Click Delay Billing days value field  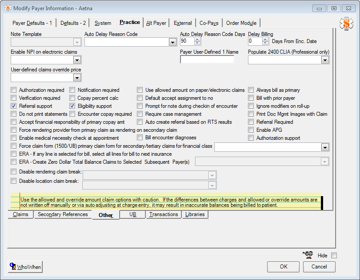coord(255,41)
